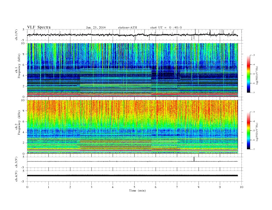Click the "start UT = 0 :40:0" text

click(x=166, y=27)
